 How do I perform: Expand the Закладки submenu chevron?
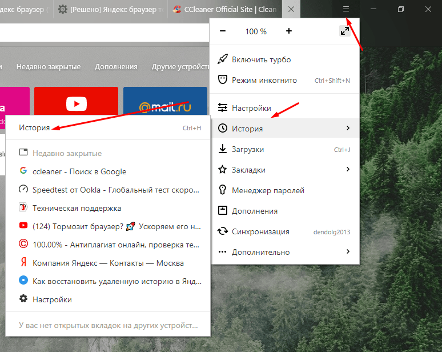pos(348,169)
